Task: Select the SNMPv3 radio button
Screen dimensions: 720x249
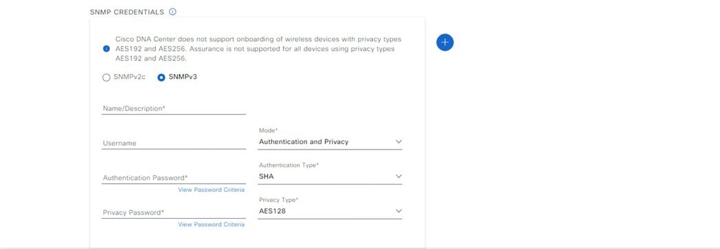Action: pos(161,78)
